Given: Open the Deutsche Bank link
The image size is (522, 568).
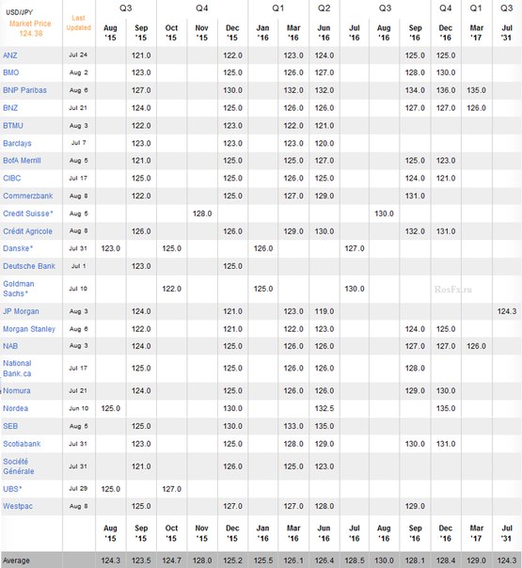Looking at the screenshot, I should coord(29,266).
